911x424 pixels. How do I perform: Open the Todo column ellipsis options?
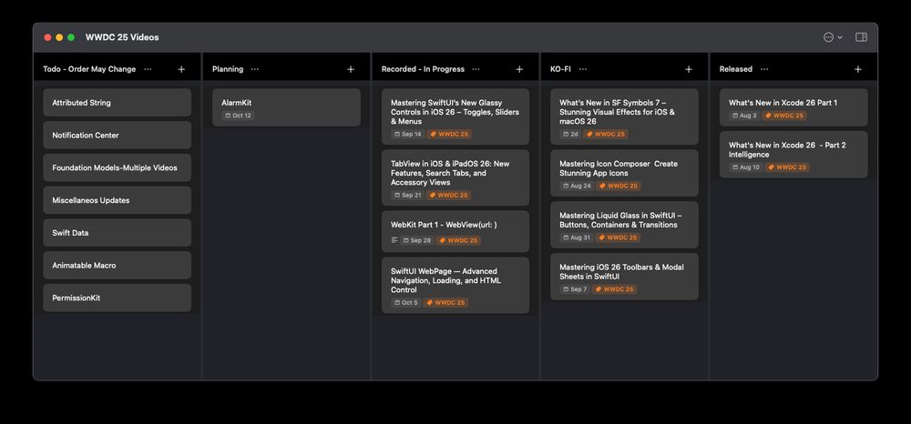148,69
